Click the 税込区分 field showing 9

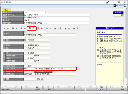coord(25,48)
